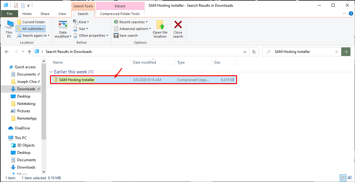Image resolution: width=355 pixels, height=182 pixels.
Task: Click Extract contextual tab header
Action: [120, 6]
